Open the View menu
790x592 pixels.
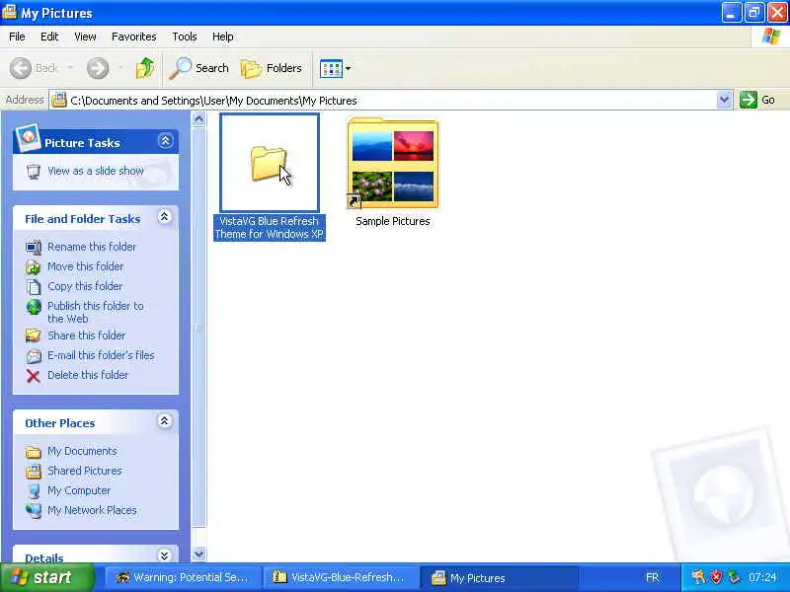coord(85,37)
